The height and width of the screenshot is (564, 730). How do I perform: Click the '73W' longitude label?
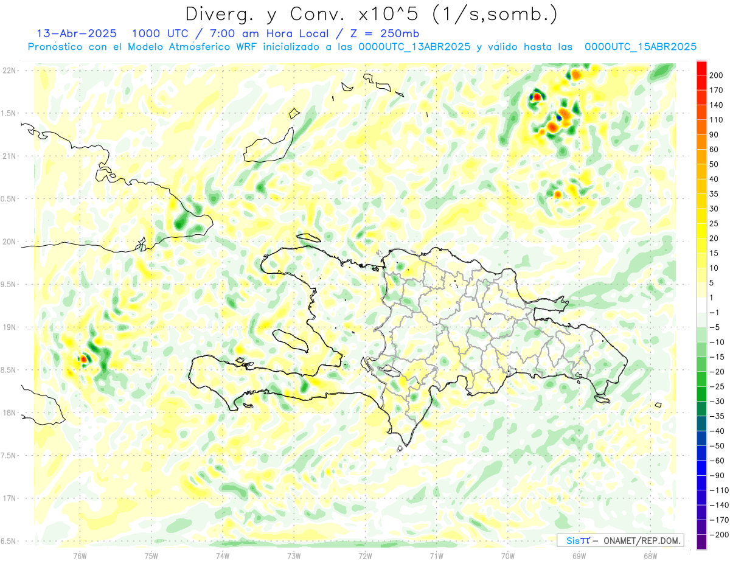(294, 555)
